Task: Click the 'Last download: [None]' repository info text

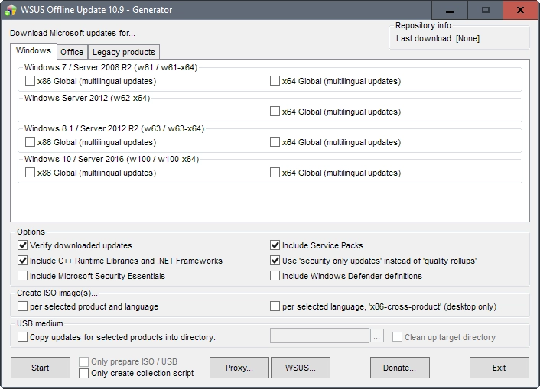Action: 438,38
